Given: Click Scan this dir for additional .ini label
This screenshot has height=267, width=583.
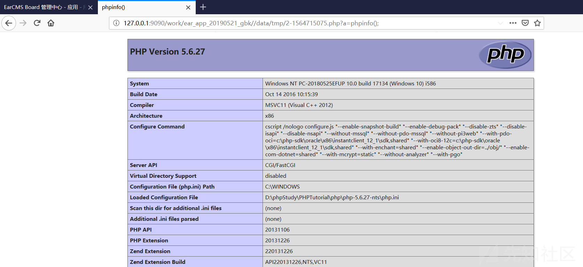Looking at the screenshot, I should 176,208.
